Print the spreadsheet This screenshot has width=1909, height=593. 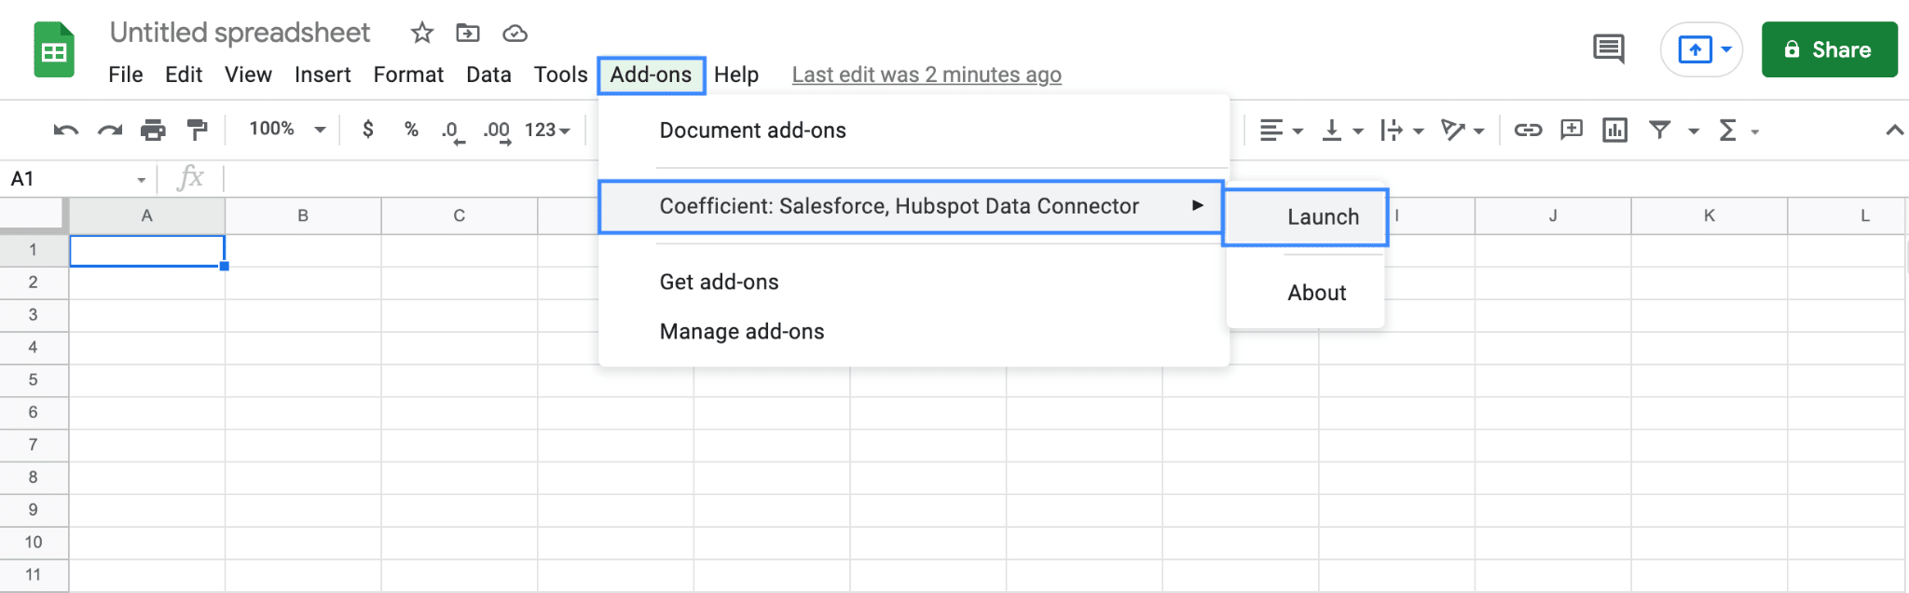coord(153,130)
